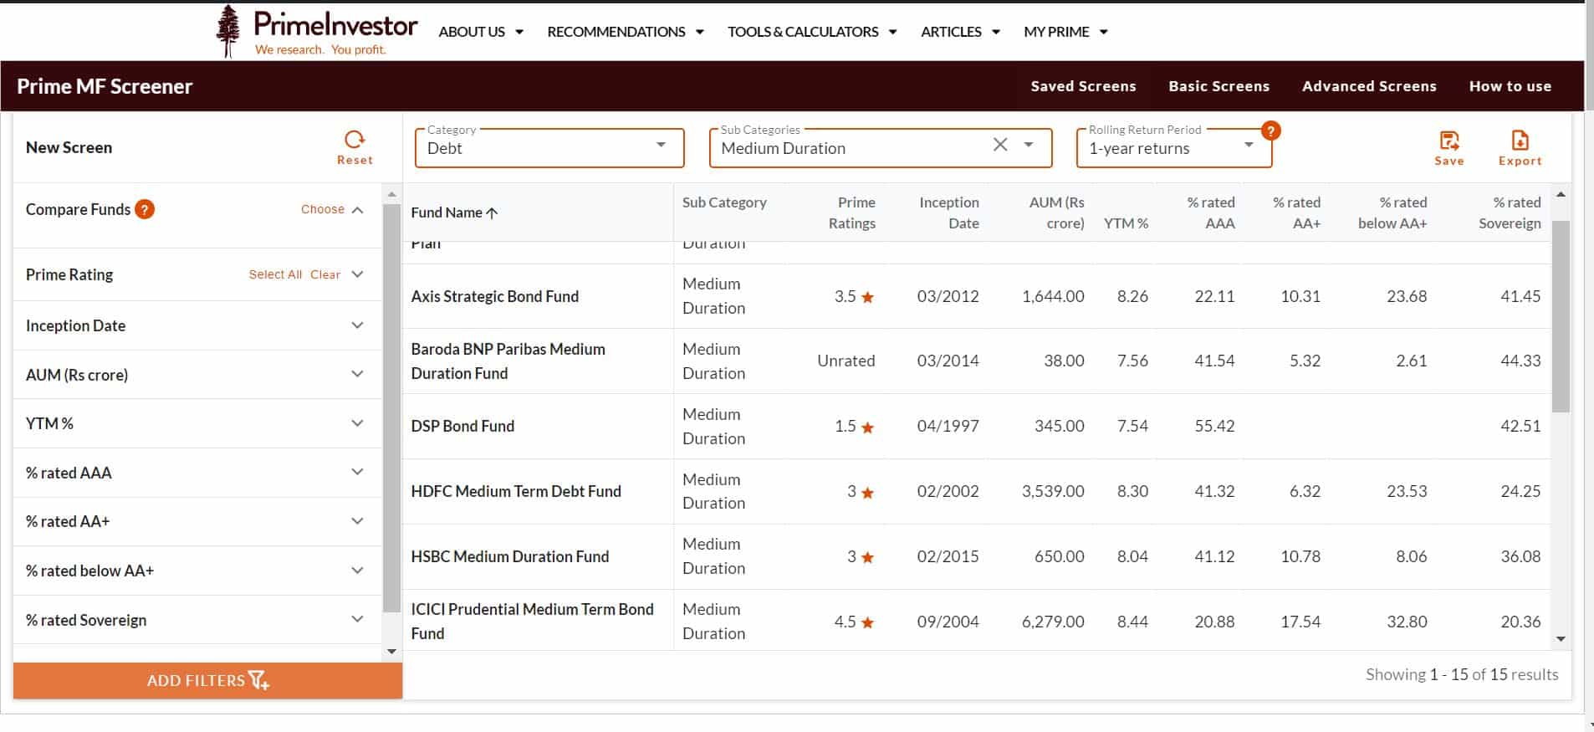Click the Add Filters button
Image resolution: width=1594 pixels, height=732 pixels.
click(207, 681)
